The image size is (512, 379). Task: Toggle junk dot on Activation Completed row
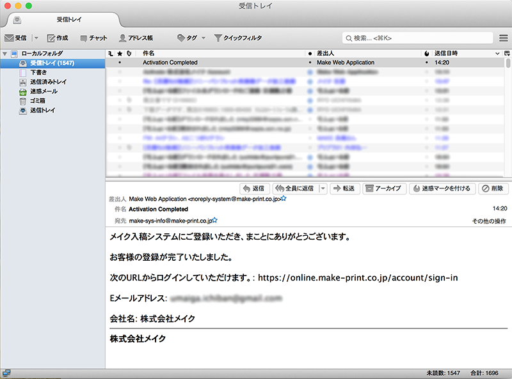[x=427, y=63]
